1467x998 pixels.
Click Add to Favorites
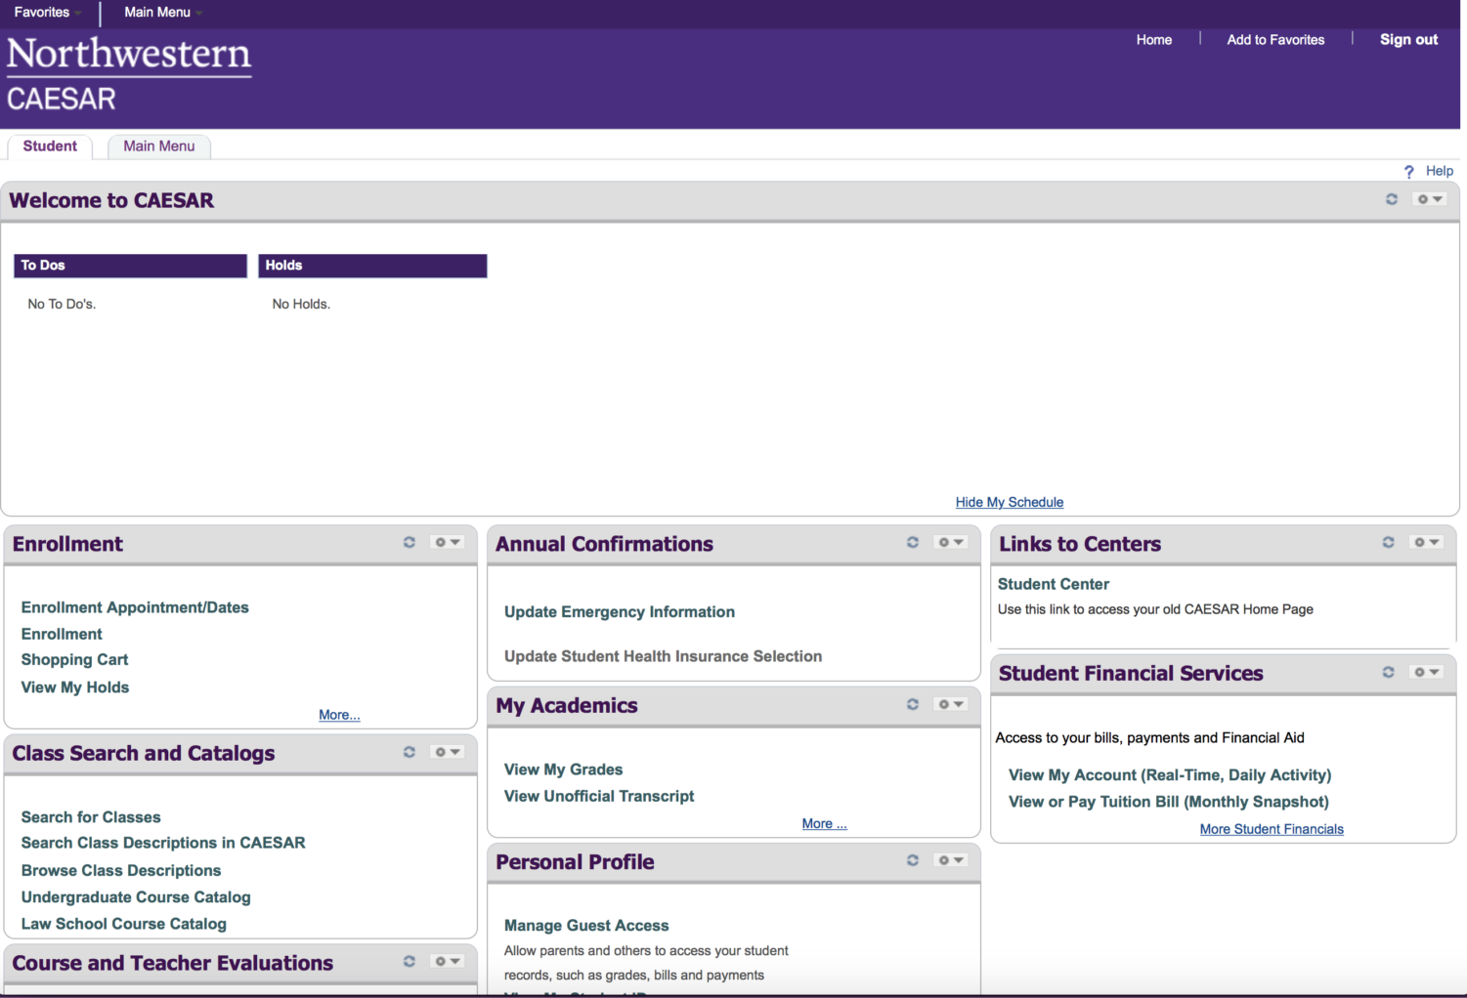(1276, 40)
